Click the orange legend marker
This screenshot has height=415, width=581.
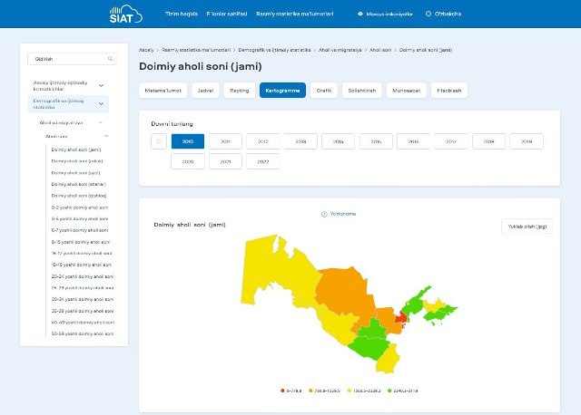310,391
